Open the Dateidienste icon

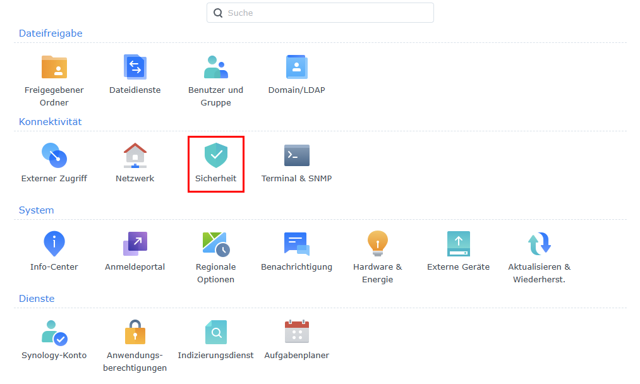pyautogui.click(x=135, y=67)
